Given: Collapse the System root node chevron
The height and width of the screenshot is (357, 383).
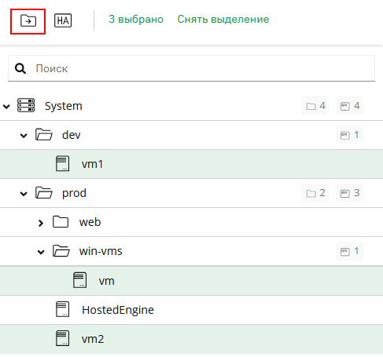Looking at the screenshot, I should point(6,107).
